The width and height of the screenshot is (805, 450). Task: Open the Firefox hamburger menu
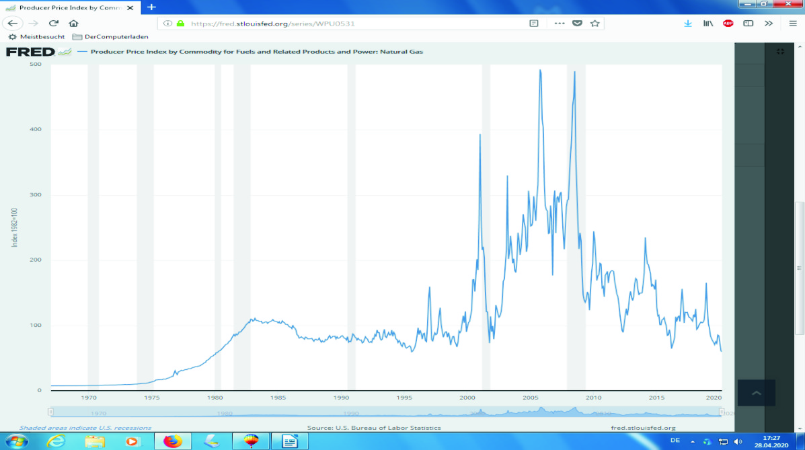click(x=792, y=23)
